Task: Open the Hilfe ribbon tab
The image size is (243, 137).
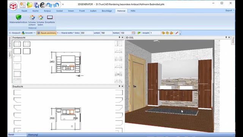Action: click(133, 11)
